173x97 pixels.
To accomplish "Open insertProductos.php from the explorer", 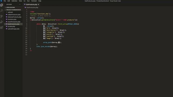I will (x=14, y=22).
